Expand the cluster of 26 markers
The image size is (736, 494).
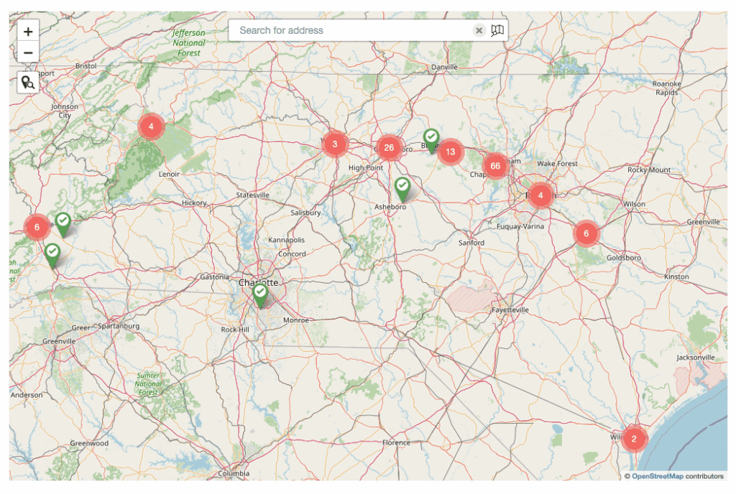pos(389,148)
